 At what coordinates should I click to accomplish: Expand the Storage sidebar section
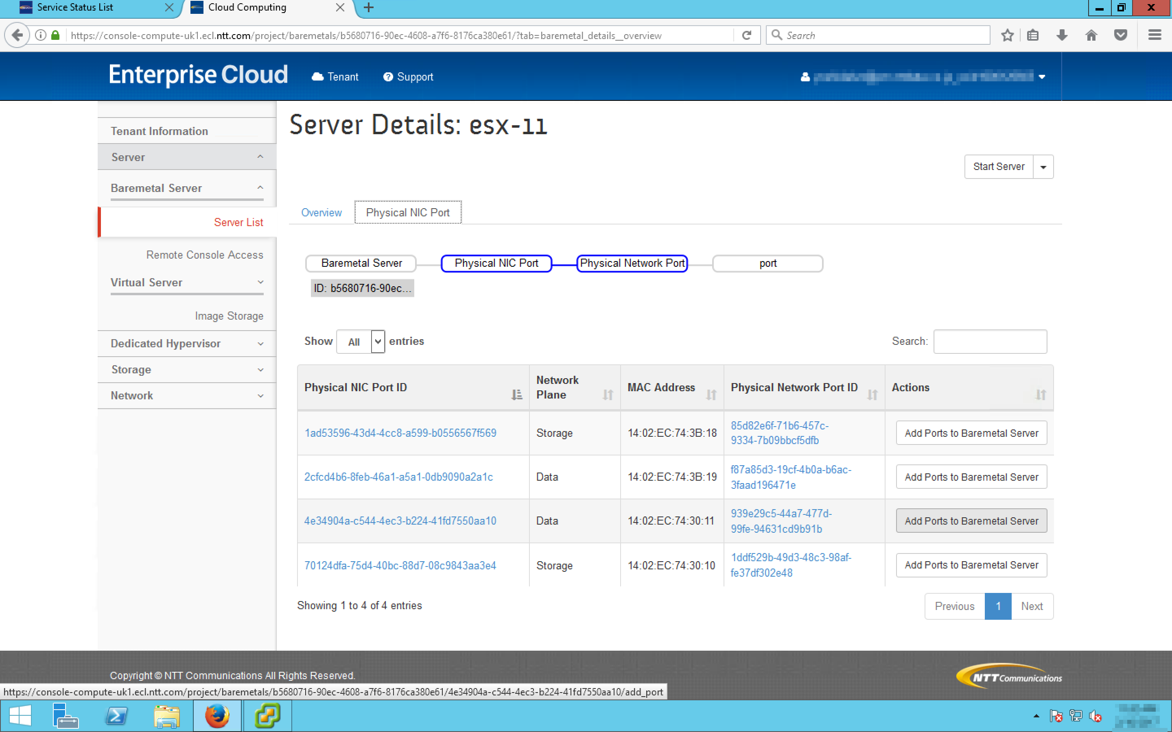click(187, 369)
